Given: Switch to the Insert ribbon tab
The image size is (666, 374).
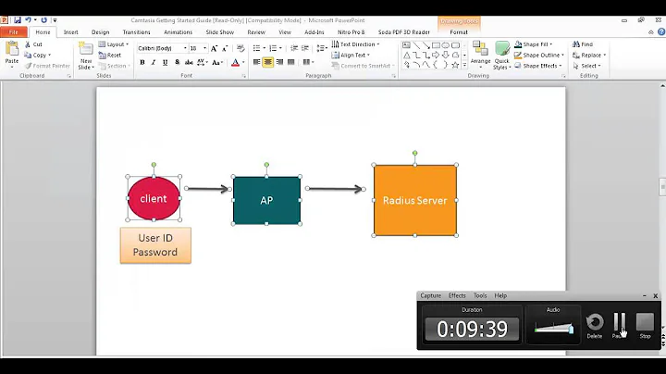Looking at the screenshot, I should click(x=71, y=32).
